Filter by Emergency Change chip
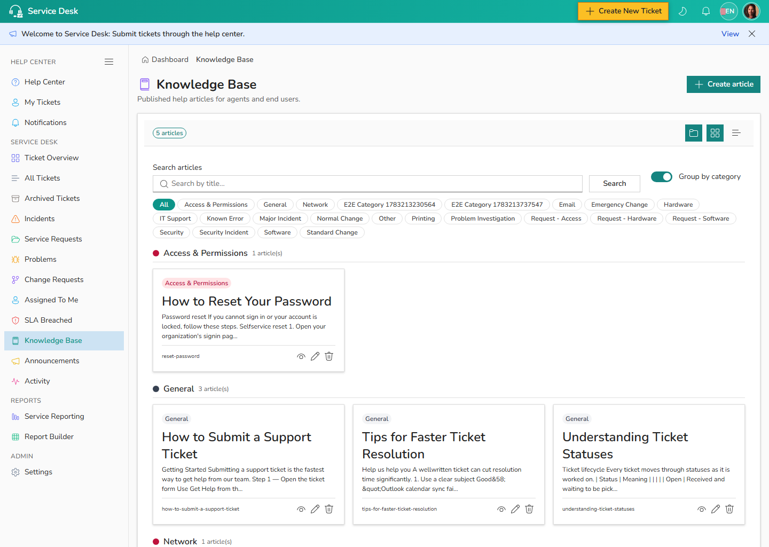The width and height of the screenshot is (769, 547). click(619, 205)
